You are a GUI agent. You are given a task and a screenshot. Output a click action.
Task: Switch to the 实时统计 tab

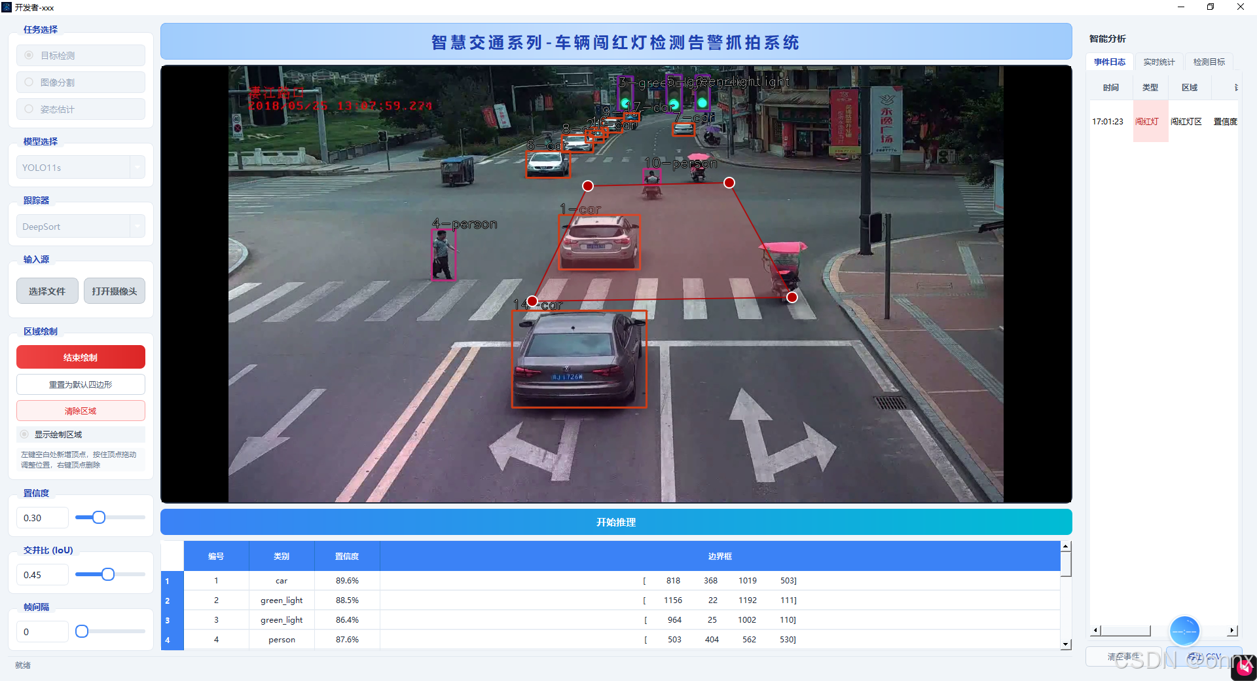pyautogui.click(x=1159, y=62)
